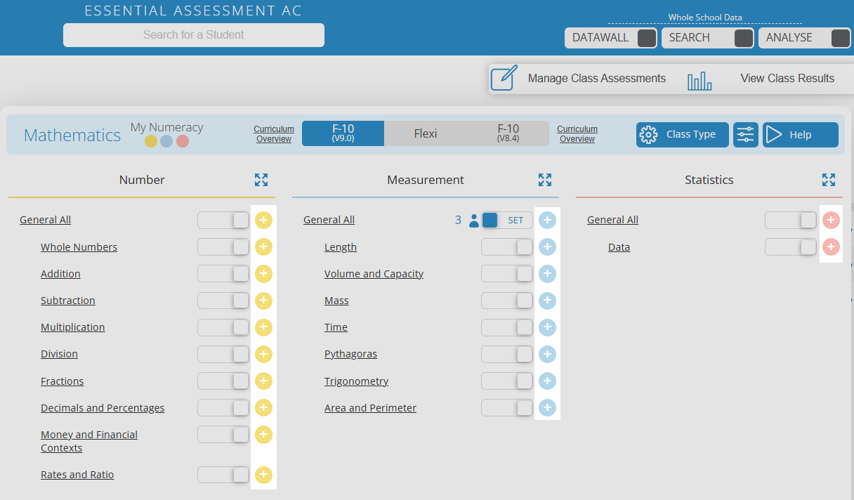This screenshot has height=500, width=854.
Task: Open the sliders settings icon button
Action: pyautogui.click(x=746, y=135)
